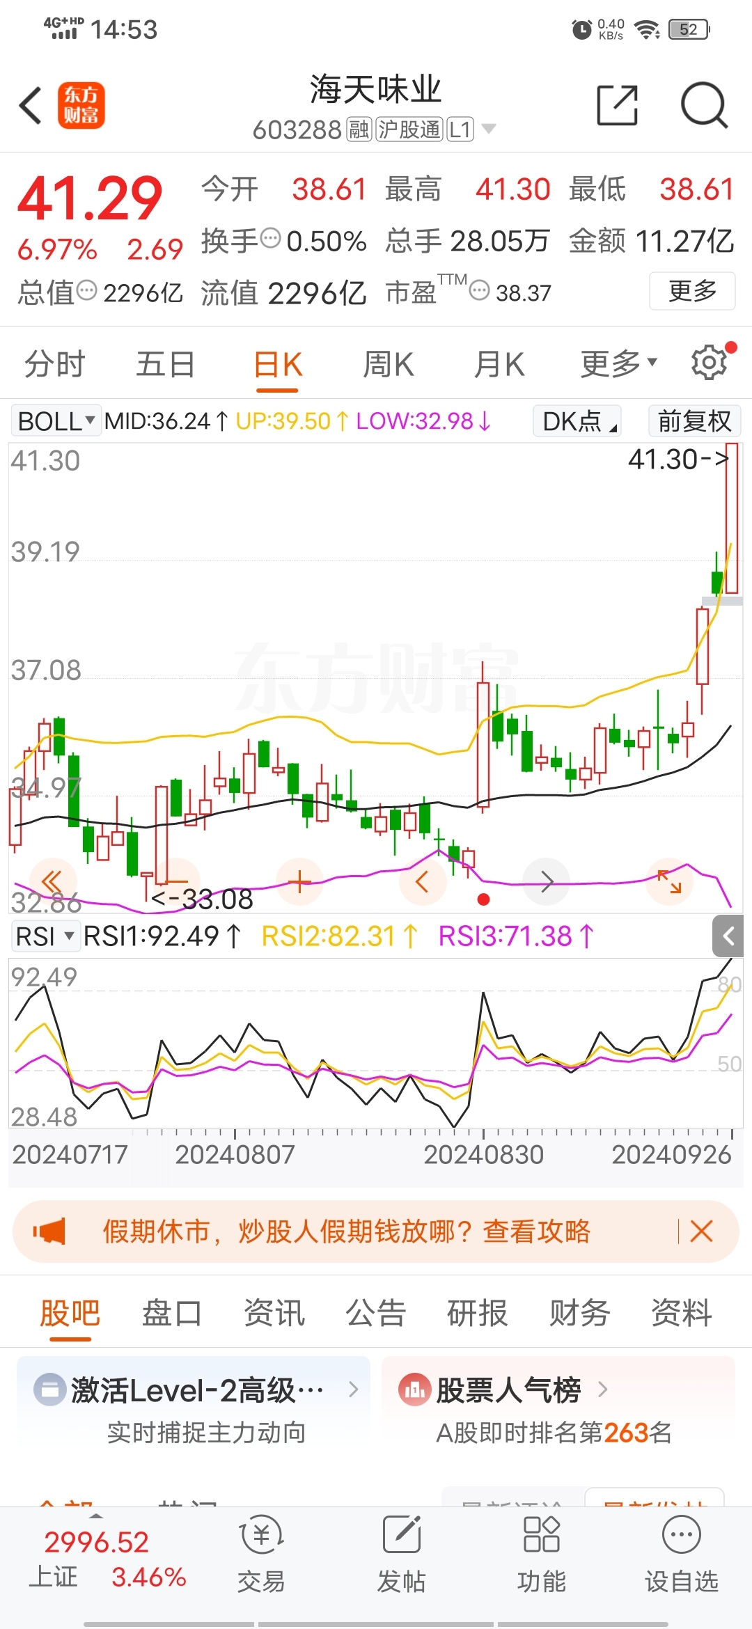Select the 股吧 tab
Screen dimensions: 752x1629
click(x=70, y=1313)
